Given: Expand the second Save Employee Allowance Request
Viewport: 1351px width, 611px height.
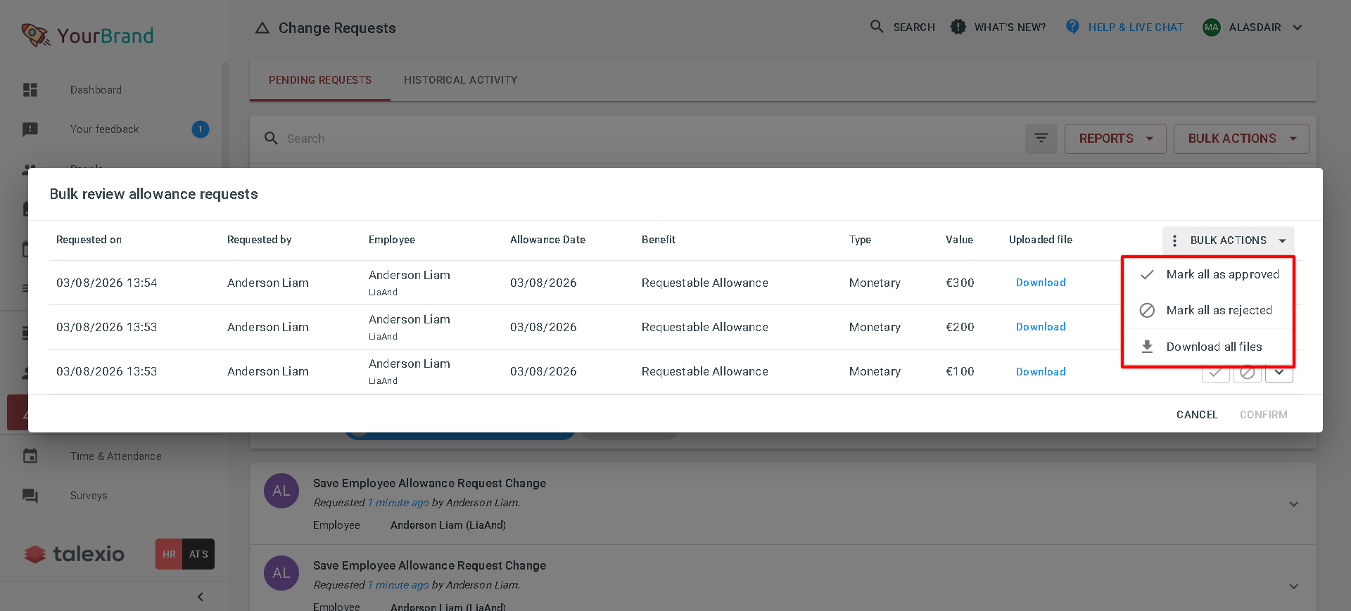Looking at the screenshot, I should pyautogui.click(x=1294, y=586).
